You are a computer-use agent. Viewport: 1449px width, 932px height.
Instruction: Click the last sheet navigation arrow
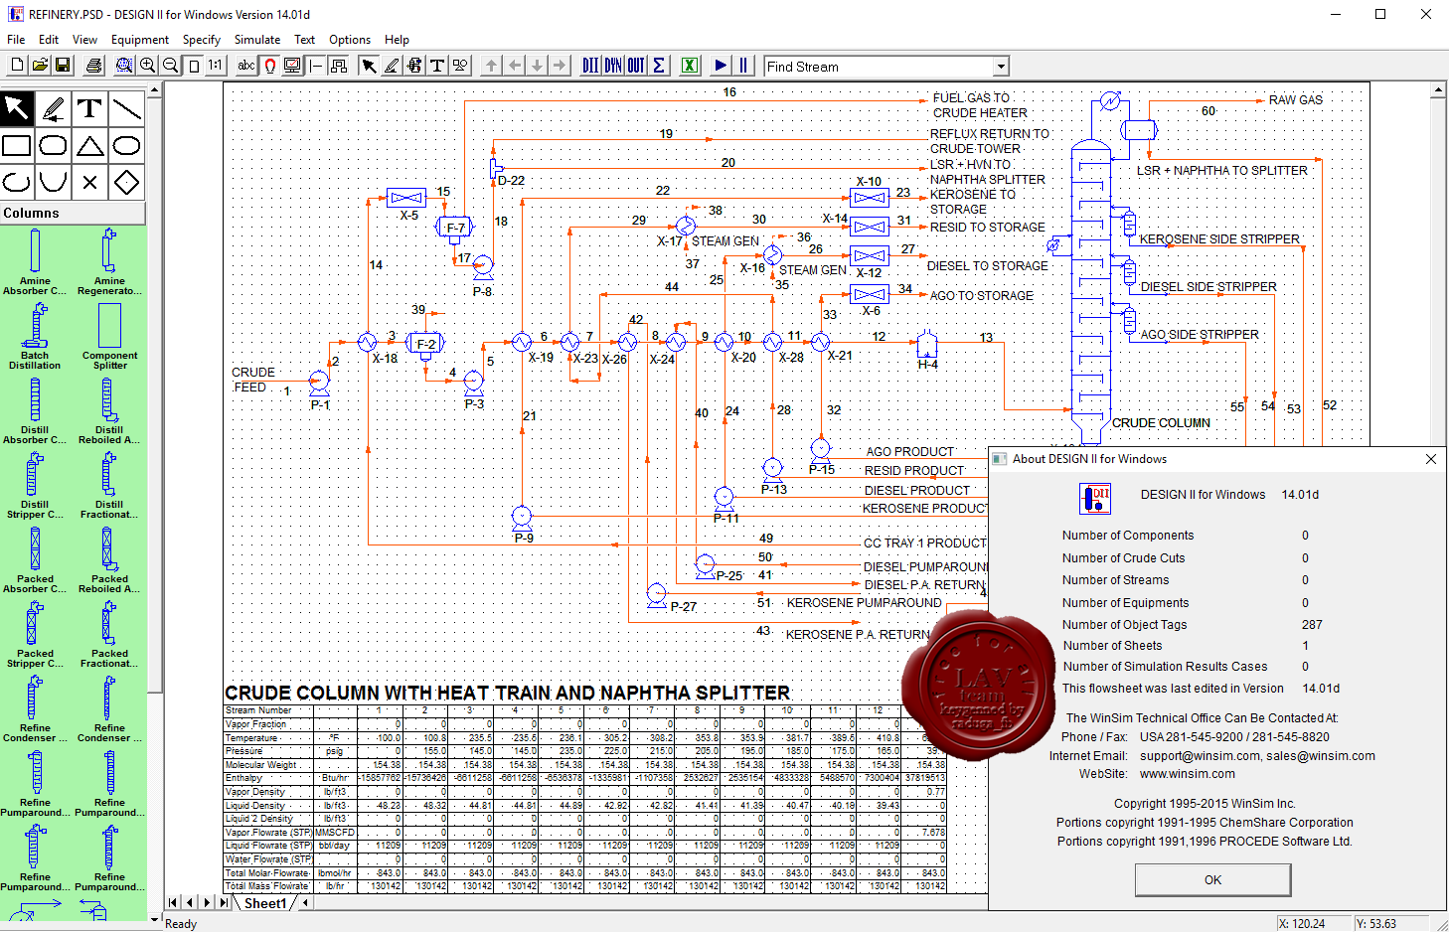click(x=224, y=903)
